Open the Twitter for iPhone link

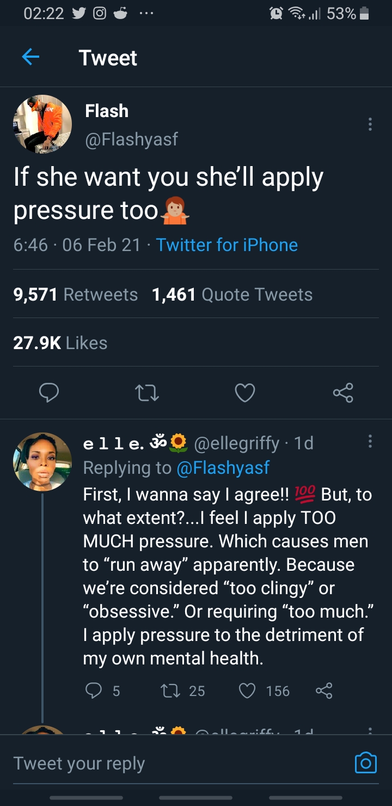click(226, 245)
